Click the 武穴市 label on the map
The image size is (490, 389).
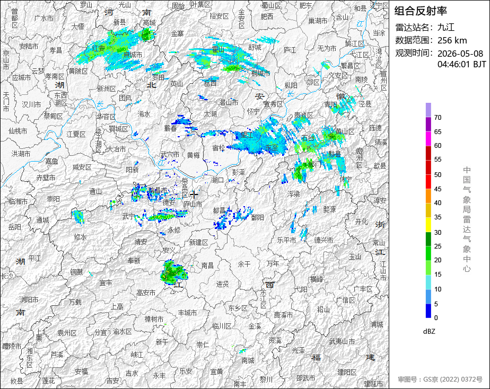170,154
